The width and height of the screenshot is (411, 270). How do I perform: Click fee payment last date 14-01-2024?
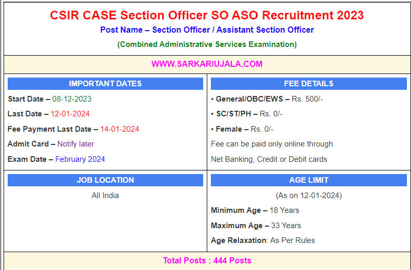(x=119, y=129)
